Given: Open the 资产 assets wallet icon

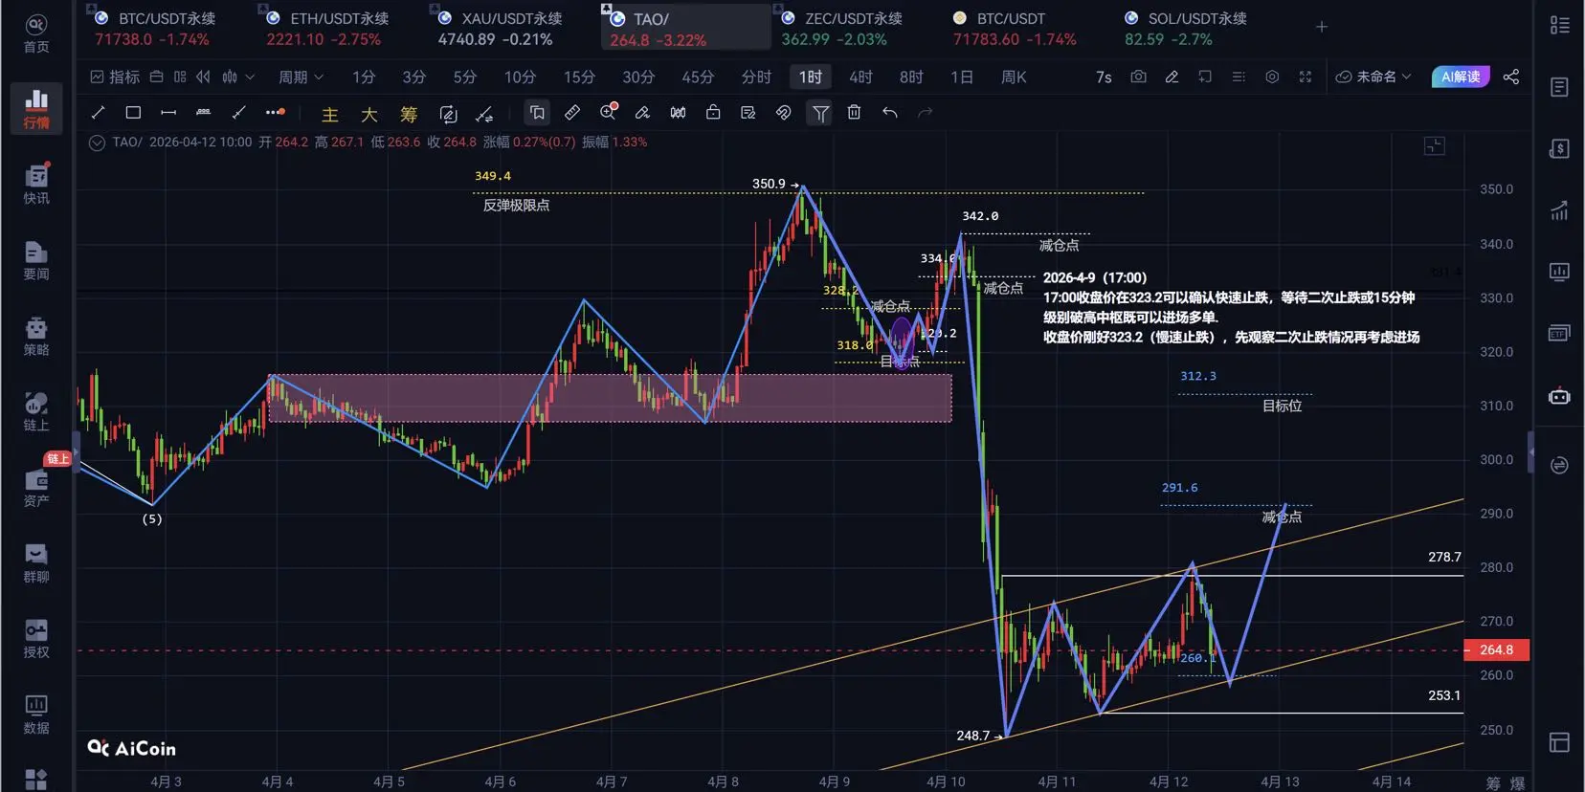Looking at the screenshot, I should (x=36, y=487).
